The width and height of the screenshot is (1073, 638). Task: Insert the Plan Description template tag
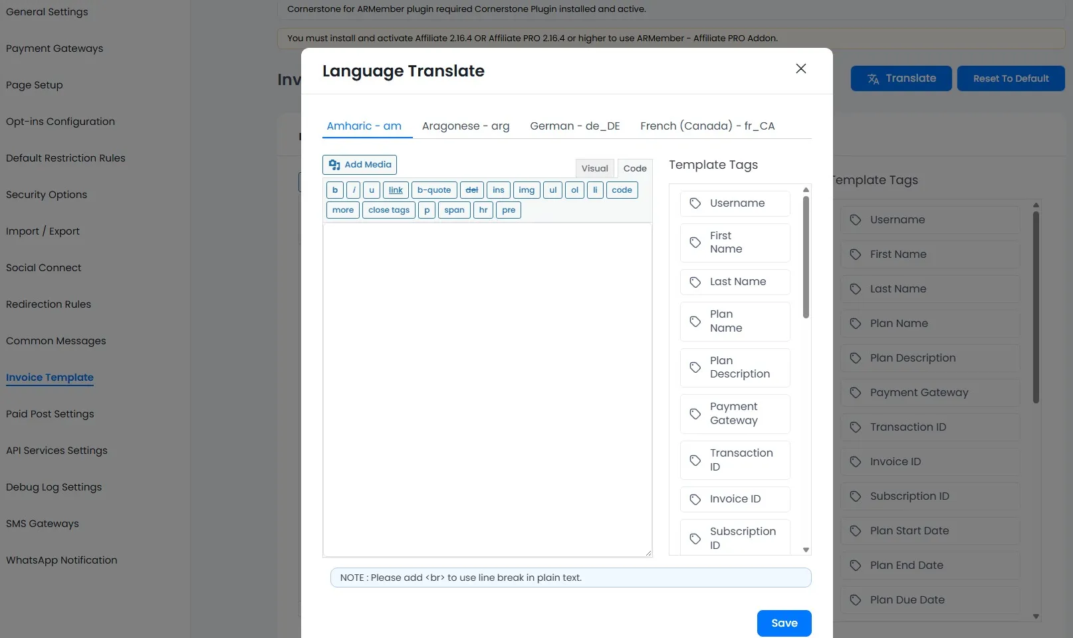tap(734, 367)
